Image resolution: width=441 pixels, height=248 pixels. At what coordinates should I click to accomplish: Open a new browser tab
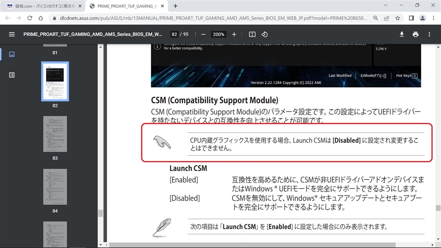click(x=175, y=6)
